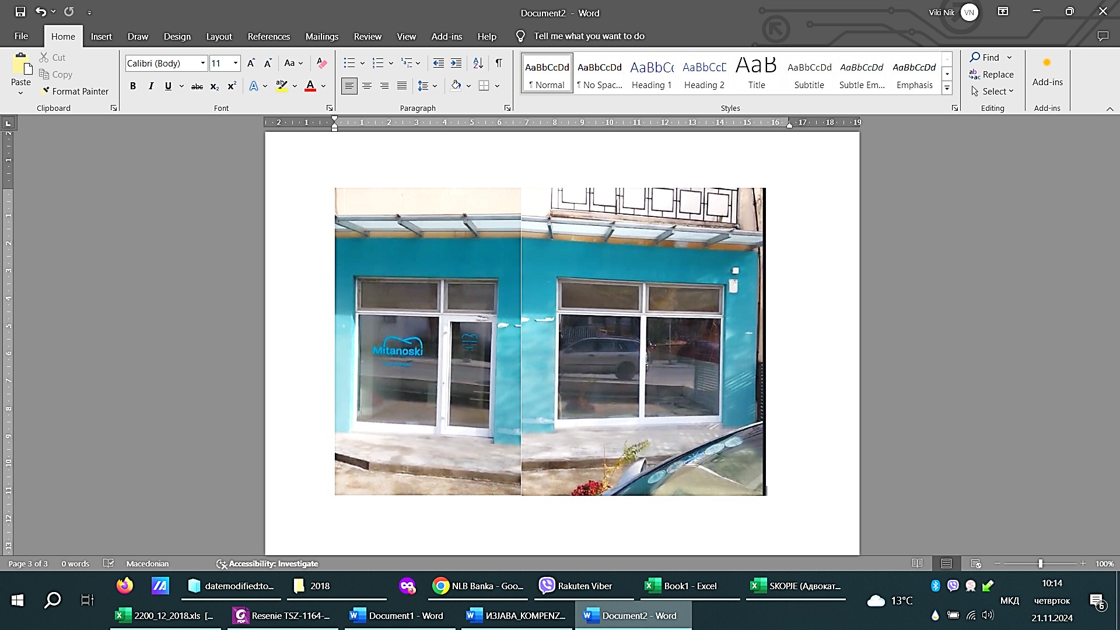Click the Redo icon in title bar
Image resolution: width=1120 pixels, height=630 pixels.
[69, 12]
